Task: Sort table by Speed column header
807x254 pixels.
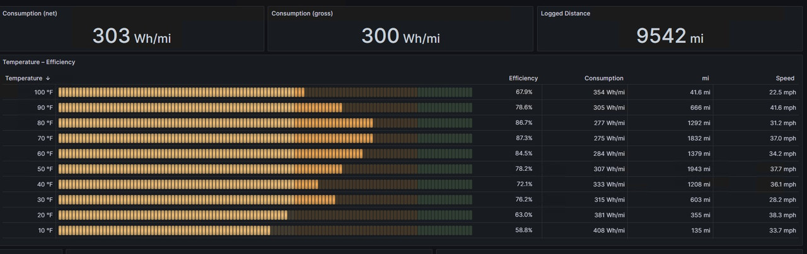Action: (x=785, y=79)
